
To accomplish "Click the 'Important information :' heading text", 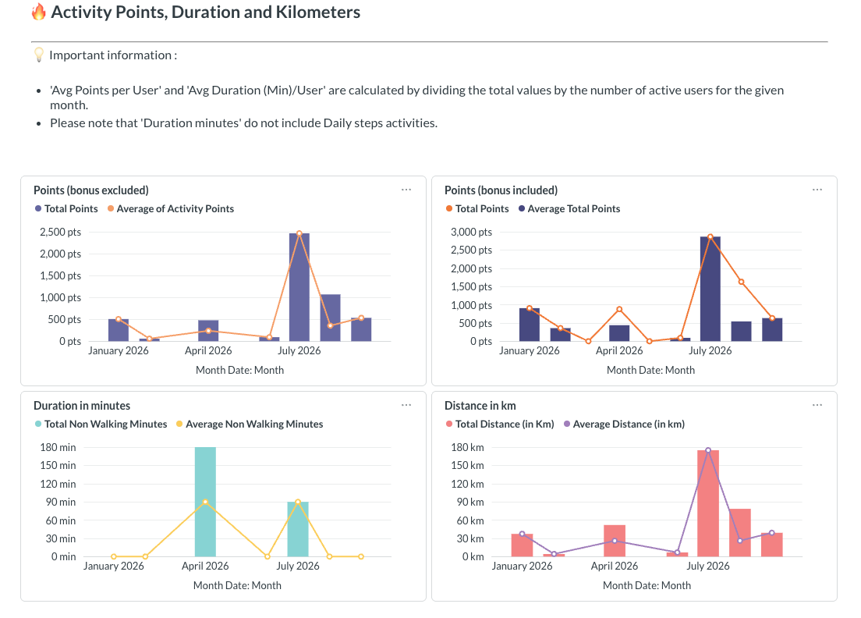I will [113, 55].
